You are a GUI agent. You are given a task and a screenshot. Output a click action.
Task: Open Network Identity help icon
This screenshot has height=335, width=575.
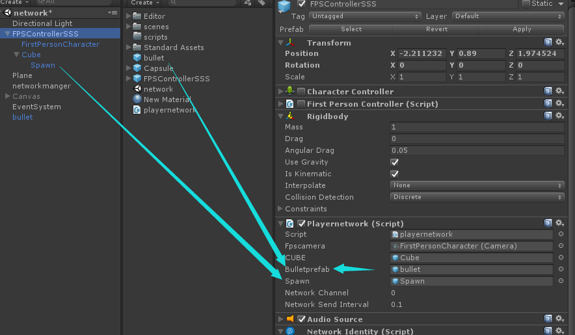tap(548, 331)
